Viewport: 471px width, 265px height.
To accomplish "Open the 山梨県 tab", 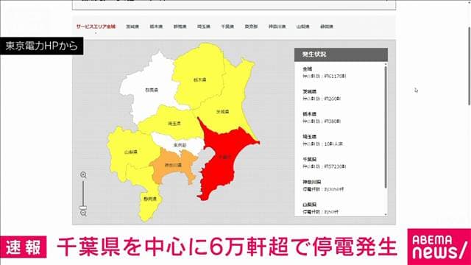I will [302, 26].
